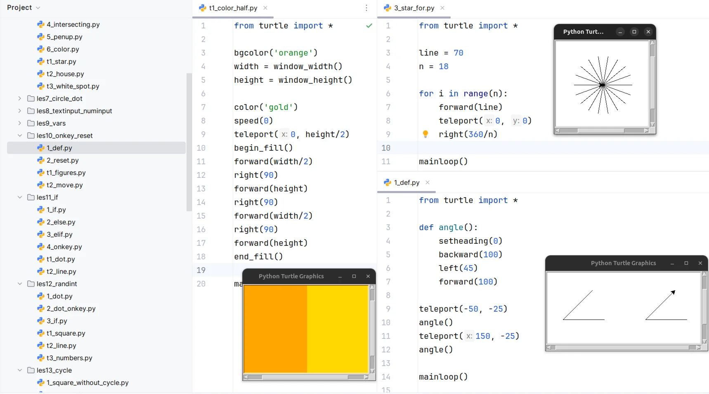Click the gold filled area in turtle canvas
The image size is (709, 394).
[x=337, y=329]
